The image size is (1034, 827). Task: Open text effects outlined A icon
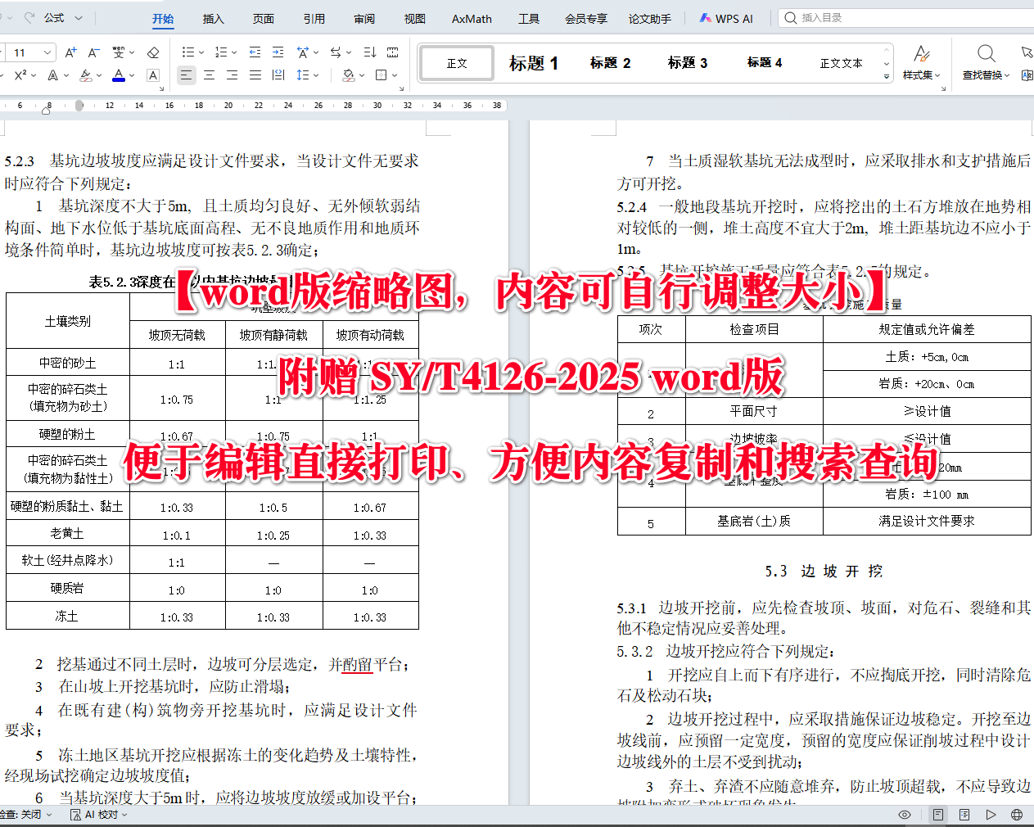pyautogui.click(x=52, y=75)
